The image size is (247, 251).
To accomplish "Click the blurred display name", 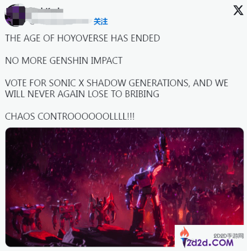I will pyautogui.click(x=45, y=11).
